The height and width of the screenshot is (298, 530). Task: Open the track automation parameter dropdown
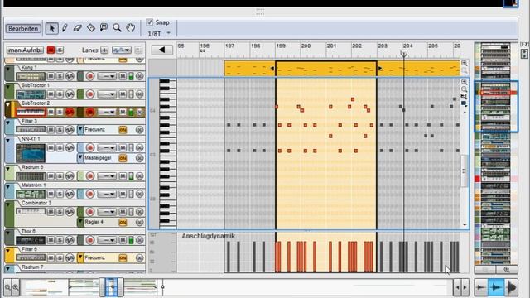click(122, 50)
